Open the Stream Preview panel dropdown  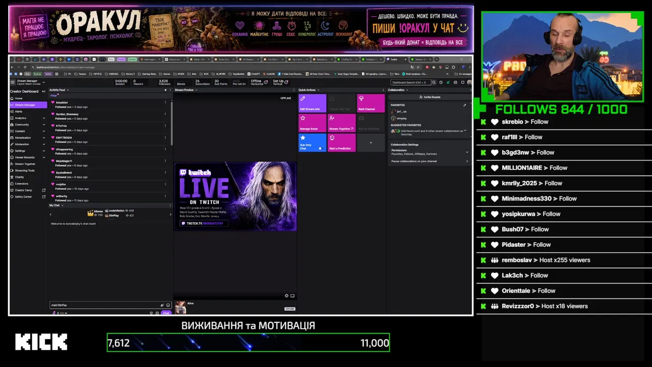[196, 90]
